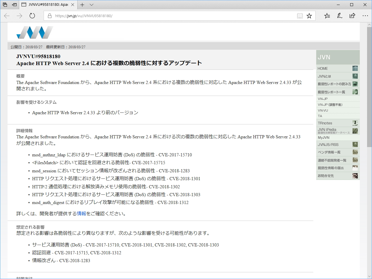Add this page to favorites with the star
This screenshot has width=372, height=279.
coord(309,16)
